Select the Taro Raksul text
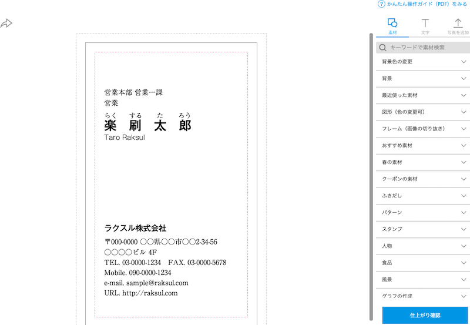Image resolution: width=470 pixels, height=325 pixels. tap(125, 138)
